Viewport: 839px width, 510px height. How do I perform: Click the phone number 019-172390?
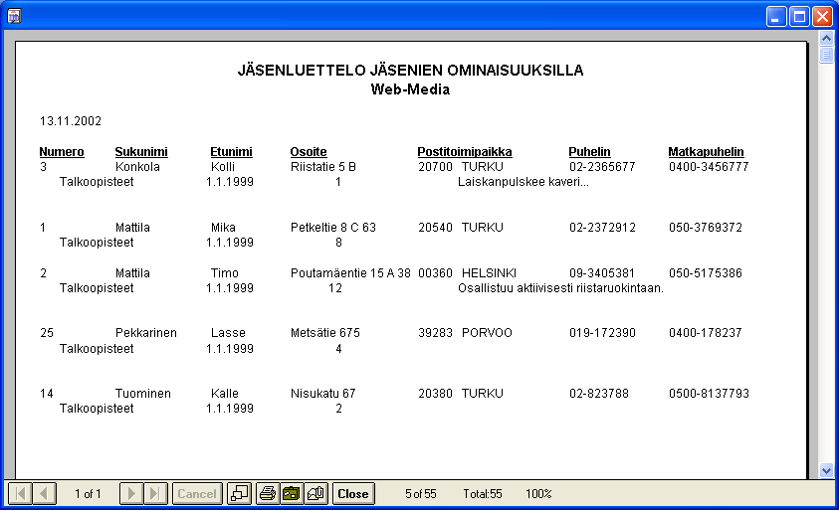602,332
